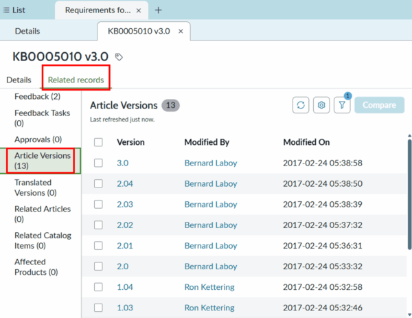
Task: Sort by Modified On column header
Action: click(x=306, y=142)
